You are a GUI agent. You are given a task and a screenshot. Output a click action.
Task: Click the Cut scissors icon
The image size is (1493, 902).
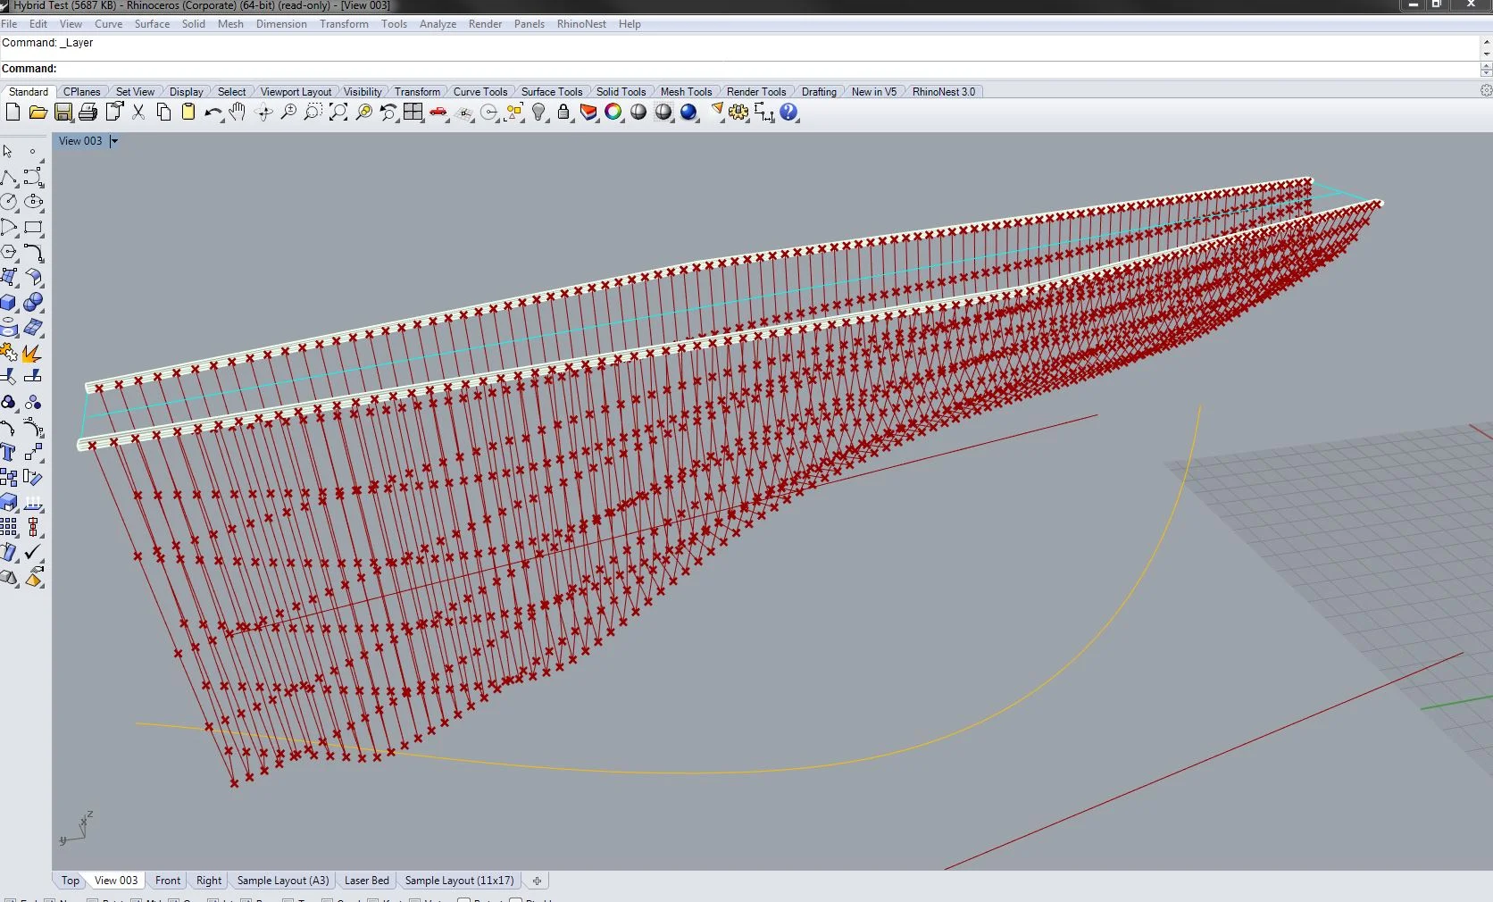click(138, 113)
